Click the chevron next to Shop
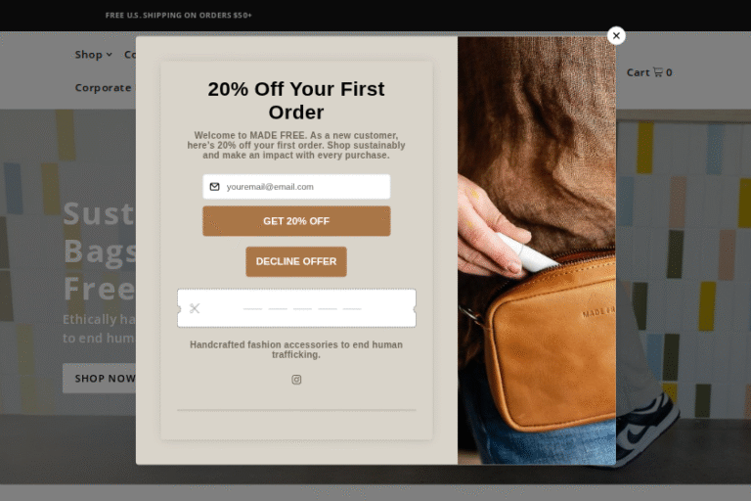The width and height of the screenshot is (751, 501). pos(110,55)
